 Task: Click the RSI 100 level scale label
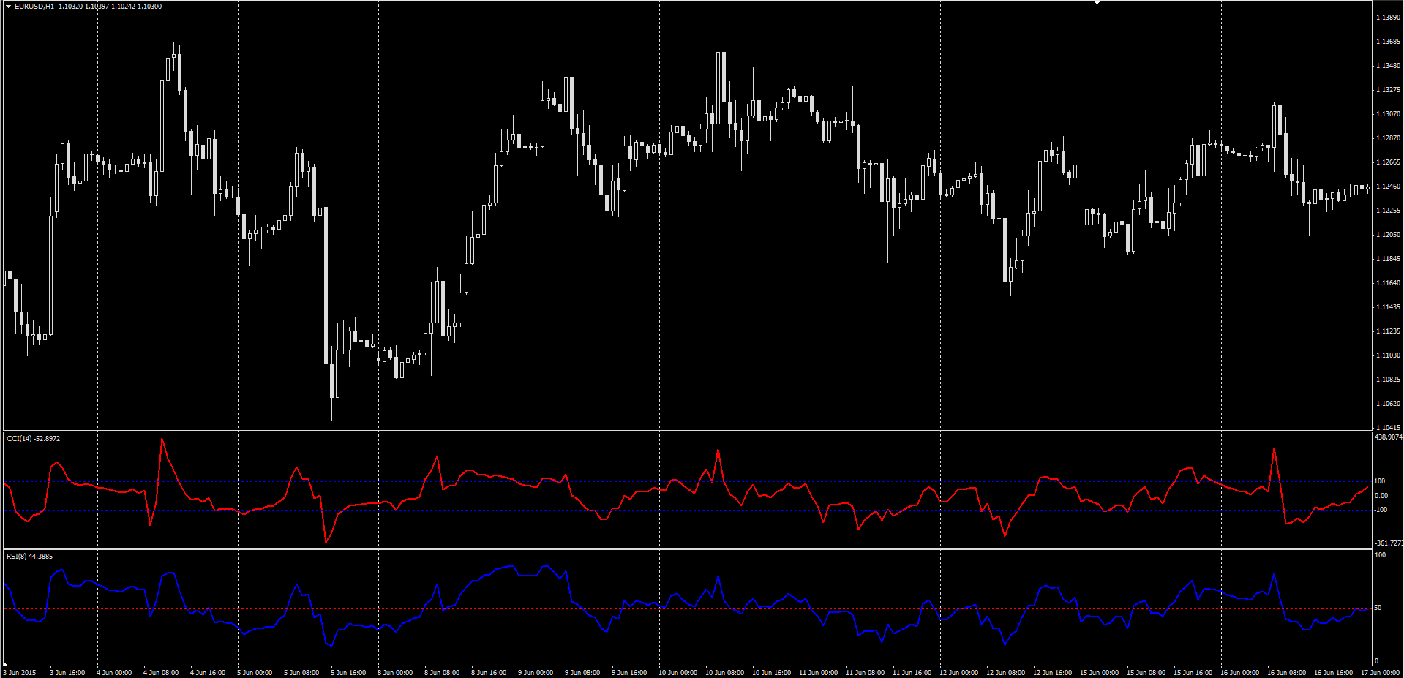(1380, 556)
